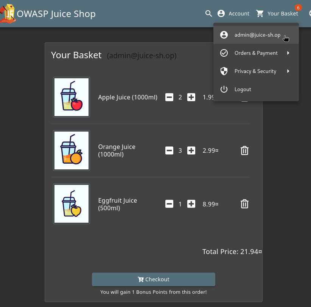The image size is (311, 307).
Task: Click the Orange Juice price 2.99¤
Action: (x=210, y=150)
